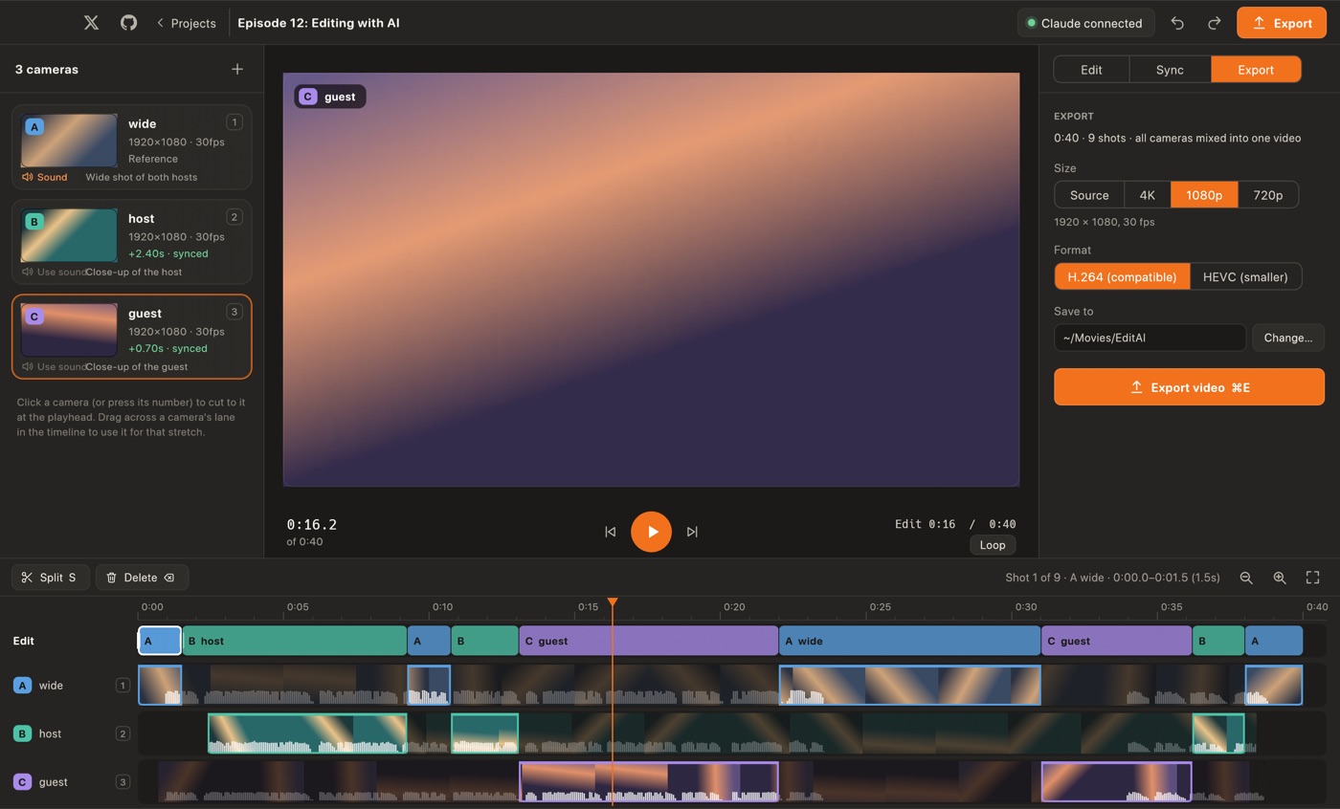Choose 720p export size

[1268, 195]
